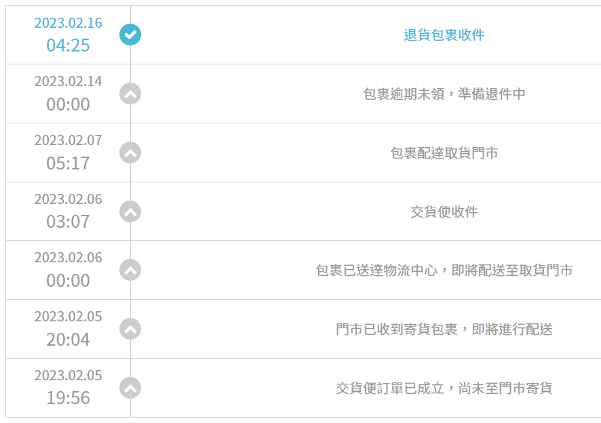Click the gray chevron icon beside 包裹配達取貨門市
This screenshot has height=423, width=601.
130,153
